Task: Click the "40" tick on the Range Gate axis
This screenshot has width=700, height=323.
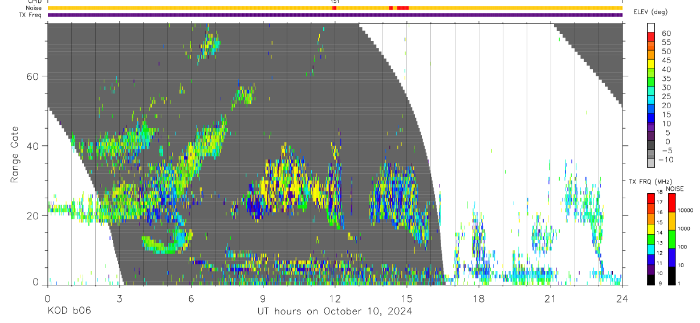Action: point(33,146)
